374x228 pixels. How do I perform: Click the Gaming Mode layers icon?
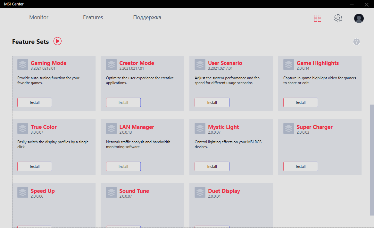(23, 65)
